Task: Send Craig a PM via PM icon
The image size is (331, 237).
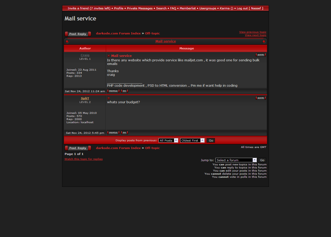Action: [x=124, y=91]
